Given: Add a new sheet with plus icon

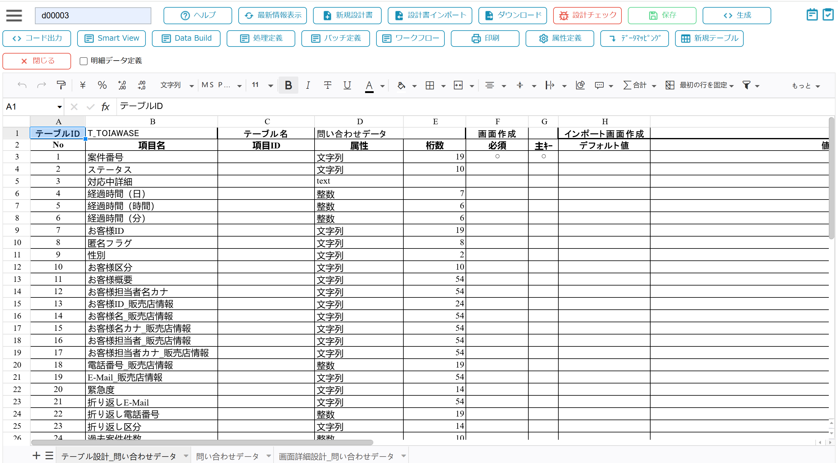Looking at the screenshot, I should 36,456.
